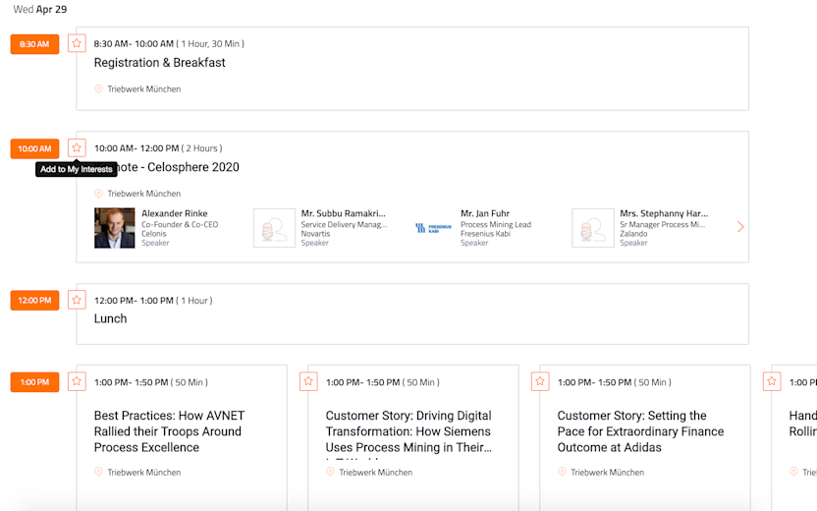Click Triebwerk München in Registration card
The height and width of the screenshot is (511, 817).
click(143, 89)
